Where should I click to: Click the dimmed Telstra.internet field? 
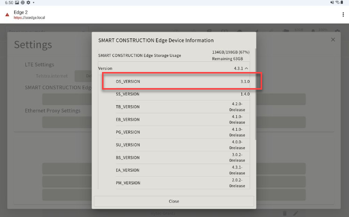pyautogui.click(x=52, y=76)
